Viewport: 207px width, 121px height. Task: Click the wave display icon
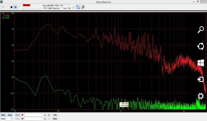73,7
